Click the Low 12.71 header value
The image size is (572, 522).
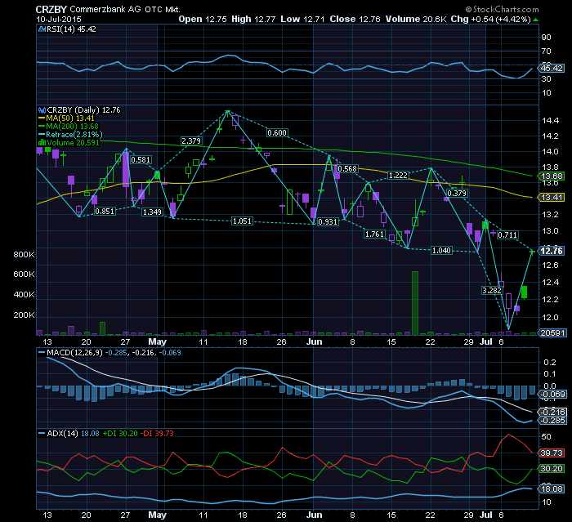302,20
